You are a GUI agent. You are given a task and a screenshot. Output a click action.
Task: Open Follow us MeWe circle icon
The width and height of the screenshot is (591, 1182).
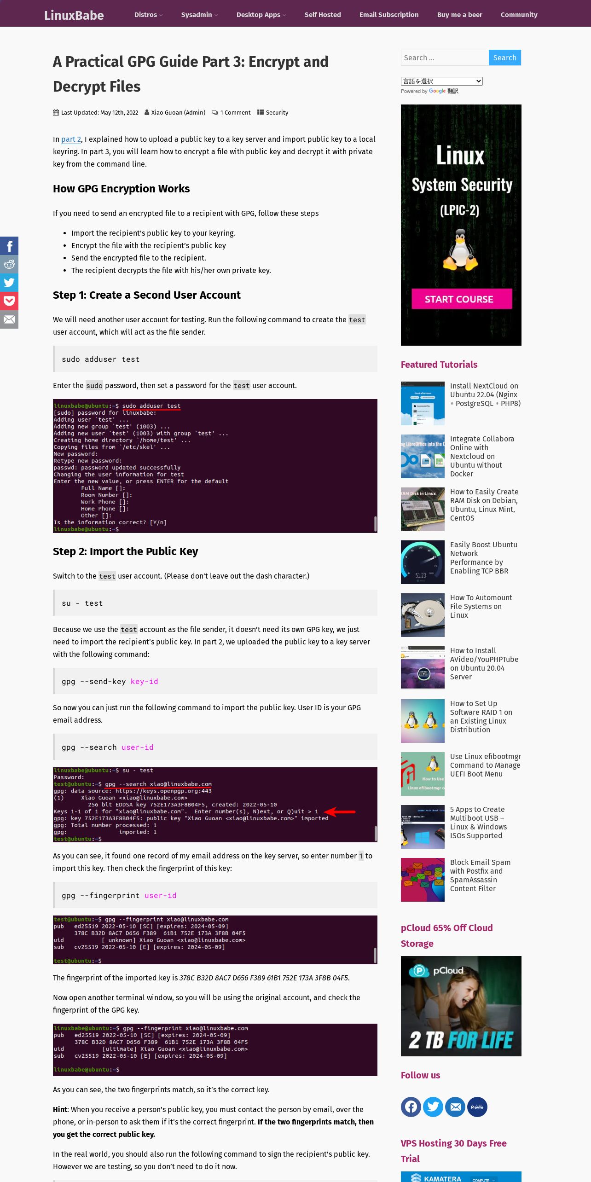[477, 1107]
